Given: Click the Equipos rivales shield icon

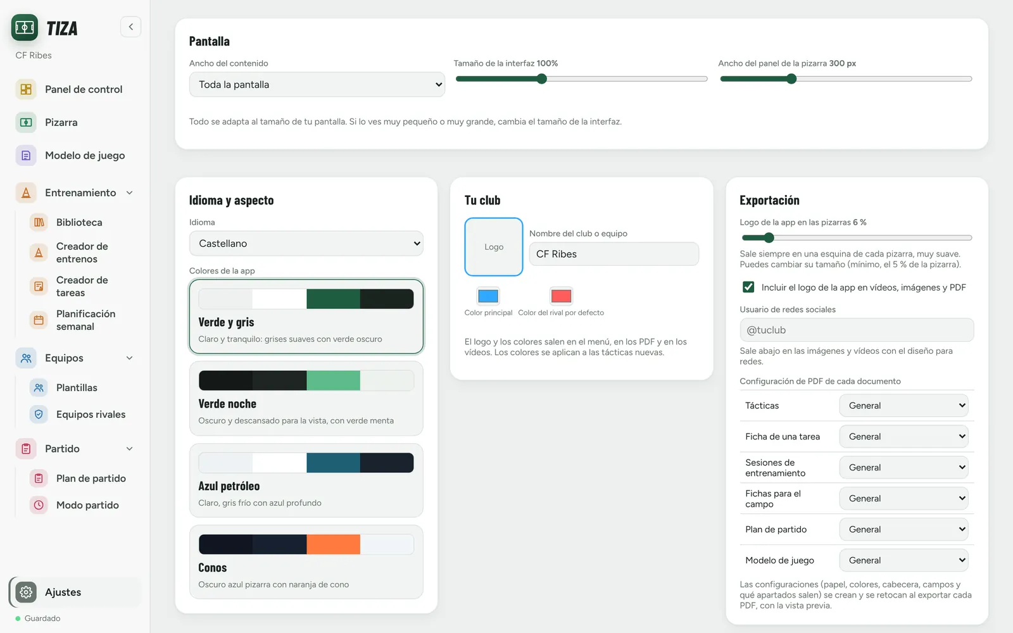Looking at the screenshot, I should click(39, 414).
